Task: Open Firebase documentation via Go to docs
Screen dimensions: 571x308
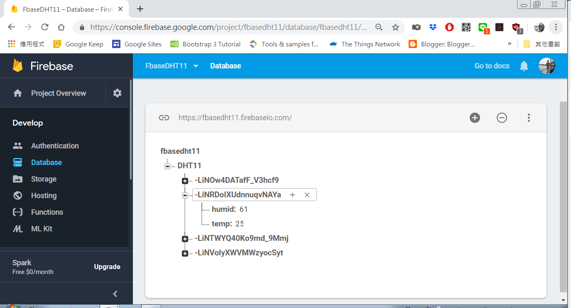Action: coord(492,65)
